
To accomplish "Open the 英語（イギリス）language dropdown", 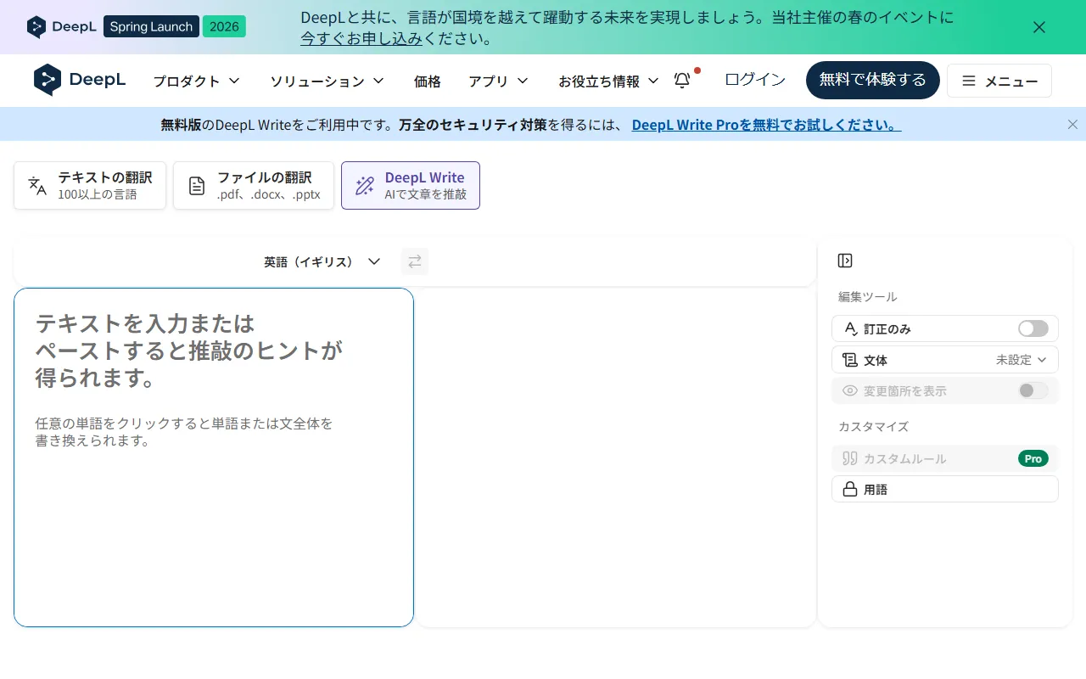I will click(x=322, y=261).
